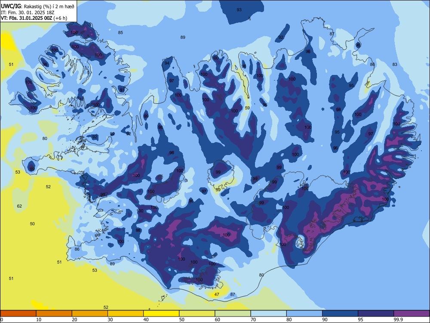Click the 47 humidity value near south coast
The height and width of the screenshot is (323, 430).
point(217,295)
